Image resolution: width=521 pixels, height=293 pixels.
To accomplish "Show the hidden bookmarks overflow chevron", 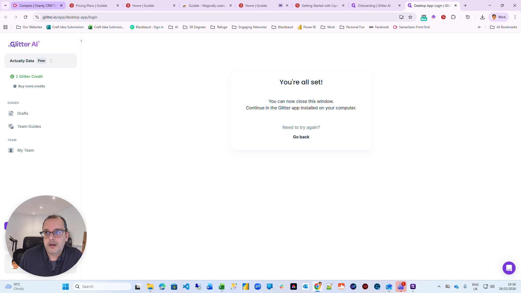I will 479,27.
